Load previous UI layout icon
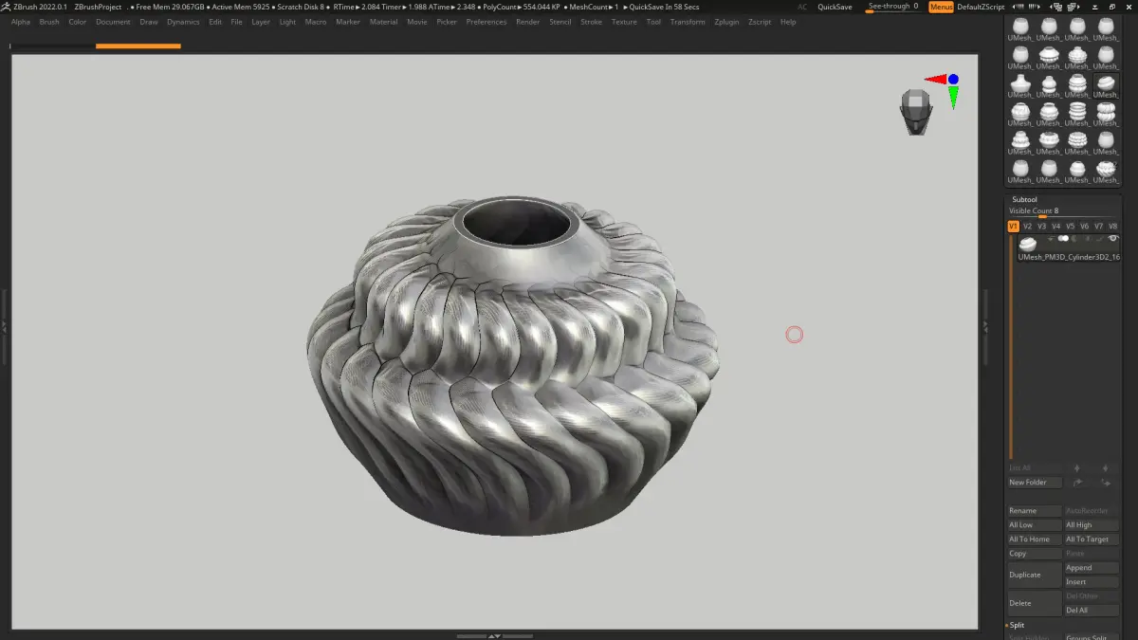Image resolution: width=1138 pixels, height=640 pixels. coord(1056,7)
